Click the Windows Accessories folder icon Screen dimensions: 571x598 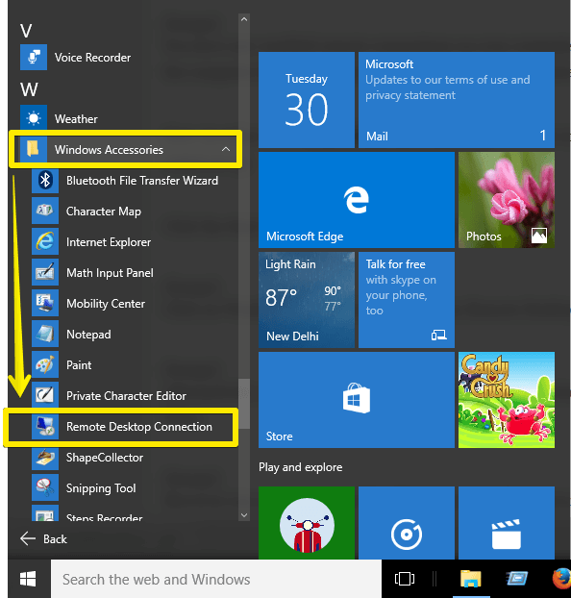click(34, 149)
